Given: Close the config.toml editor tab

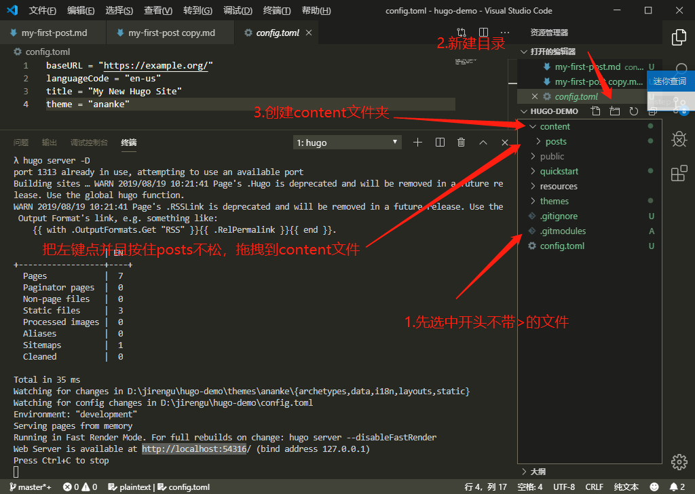Looking at the screenshot, I should [x=309, y=33].
